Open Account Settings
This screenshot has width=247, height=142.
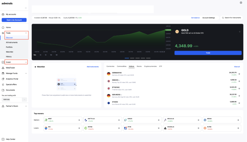click(x=208, y=18)
